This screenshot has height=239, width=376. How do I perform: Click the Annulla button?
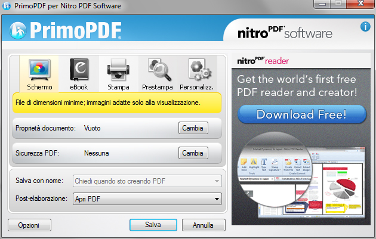coord(204,225)
